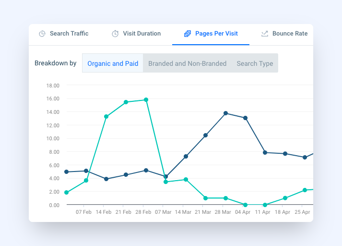Image resolution: width=342 pixels, height=246 pixels.
Task: Click the teal peak point at 28 Feb
Action: point(146,100)
